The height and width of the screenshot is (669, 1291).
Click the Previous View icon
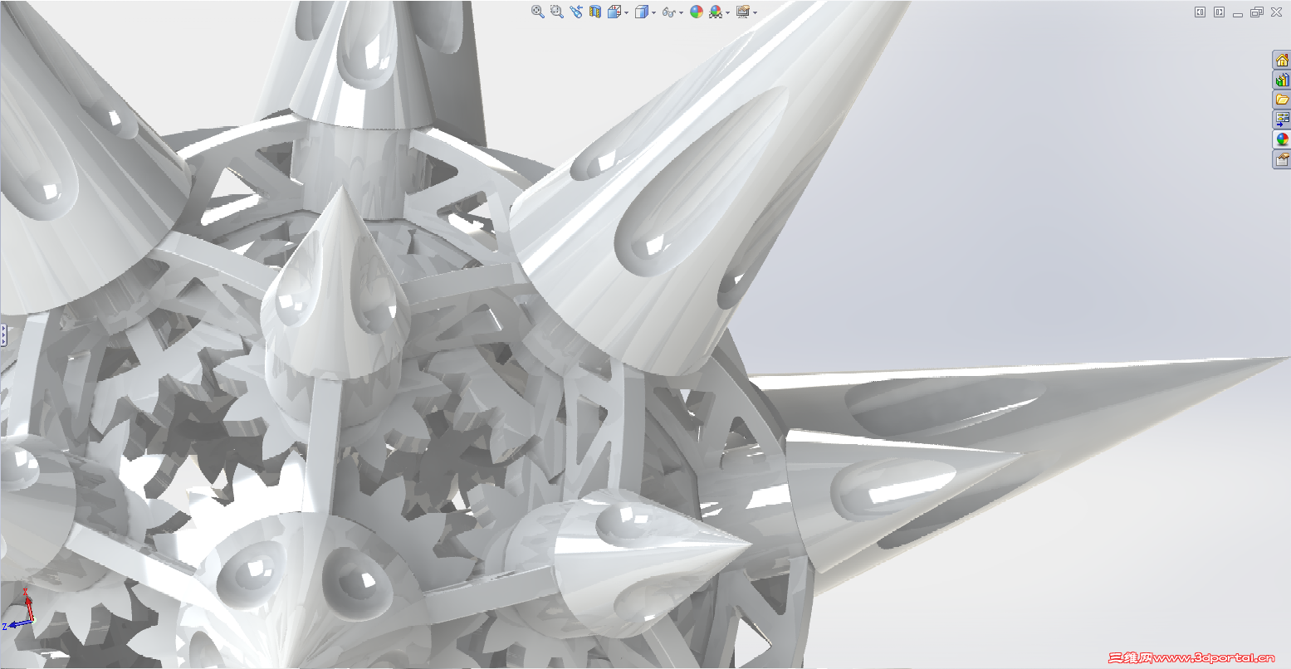click(576, 12)
